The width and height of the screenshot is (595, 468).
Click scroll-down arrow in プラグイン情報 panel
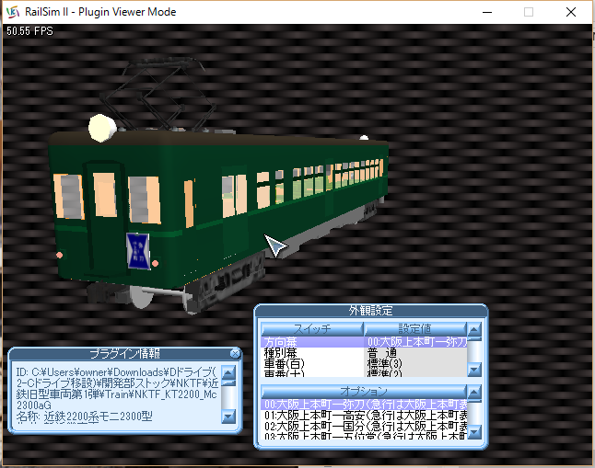click(x=228, y=417)
